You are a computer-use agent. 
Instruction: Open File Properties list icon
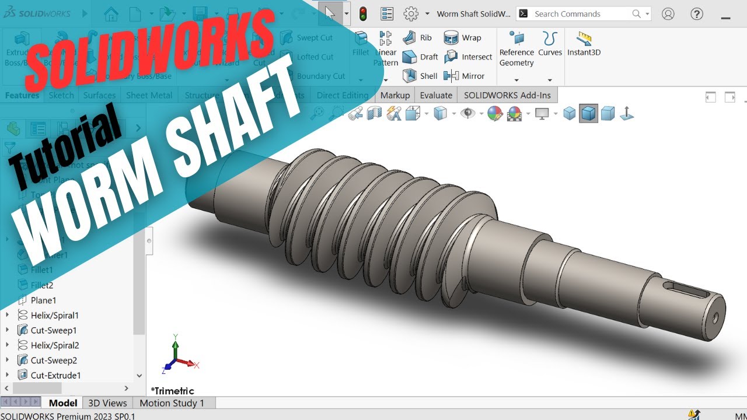[x=387, y=13]
